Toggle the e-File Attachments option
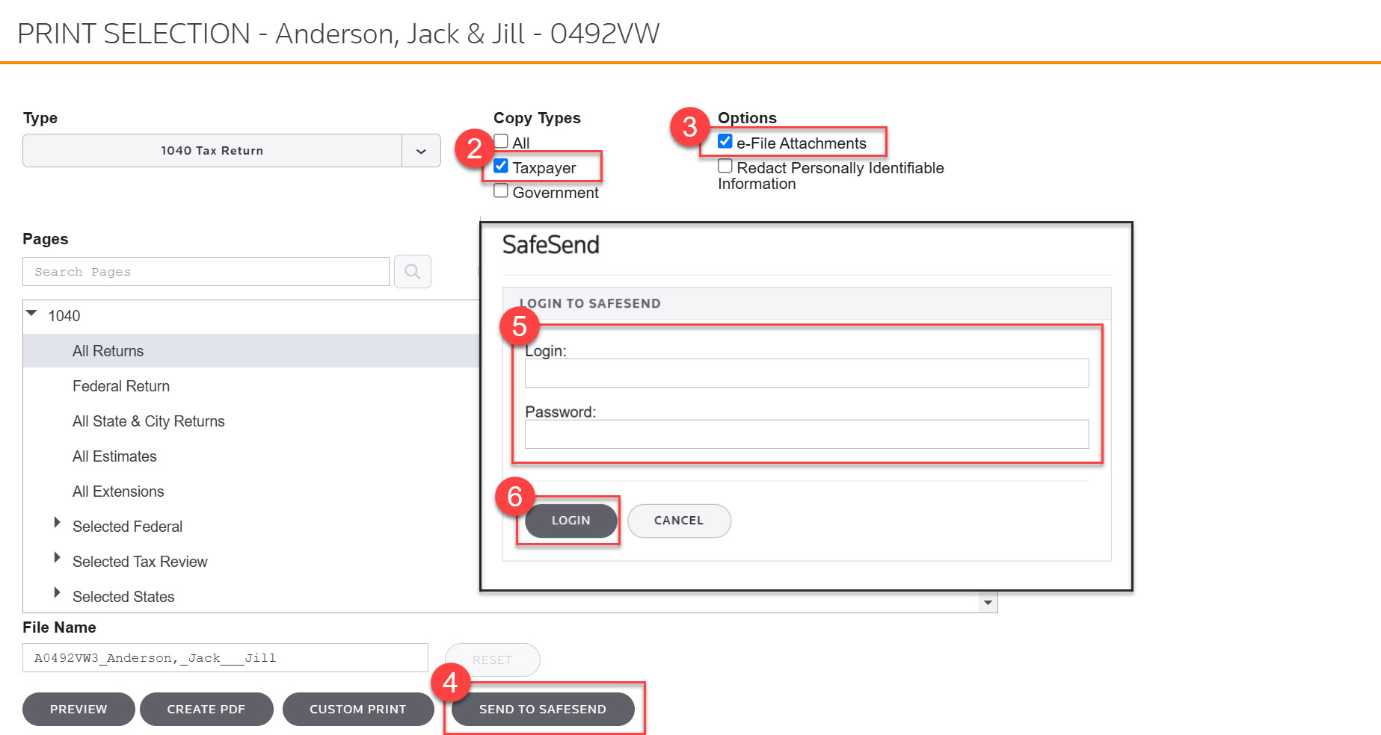Screen dimensions: 1381x735 point(725,142)
